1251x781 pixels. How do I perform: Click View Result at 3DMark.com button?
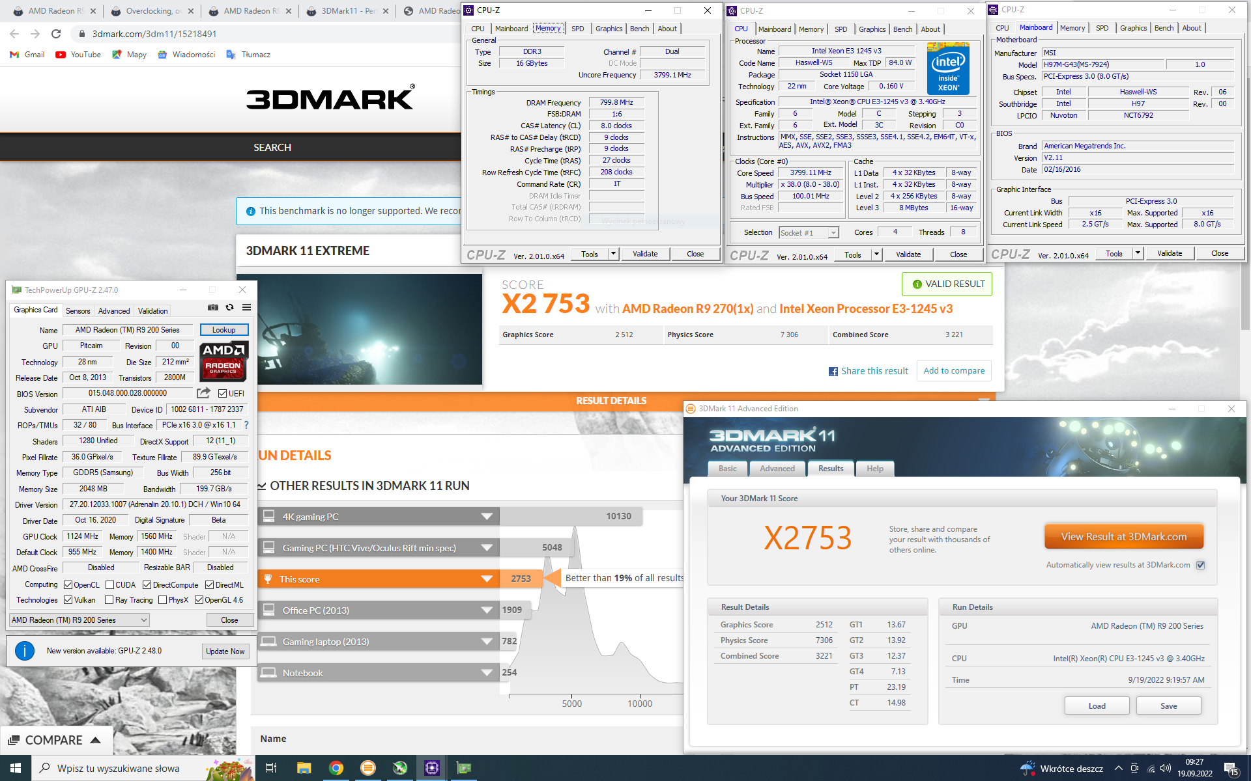[1123, 537]
